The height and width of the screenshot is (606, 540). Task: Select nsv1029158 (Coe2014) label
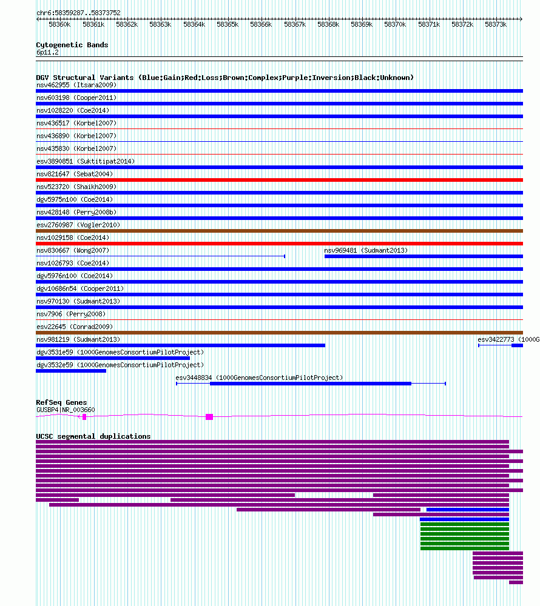(73, 238)
